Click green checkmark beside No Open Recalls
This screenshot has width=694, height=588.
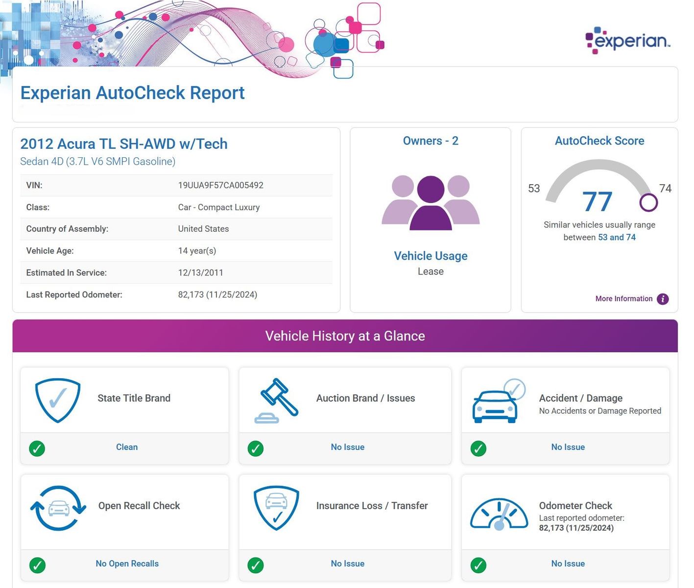click(37, 565)
